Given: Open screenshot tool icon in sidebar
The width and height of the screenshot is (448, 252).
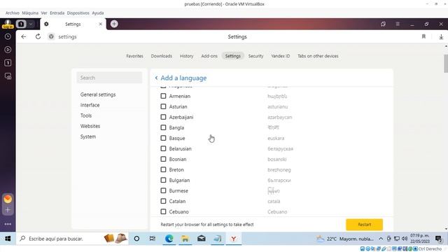Looking at the screenshot, I should pyautogui.click(x=8, y=76).
